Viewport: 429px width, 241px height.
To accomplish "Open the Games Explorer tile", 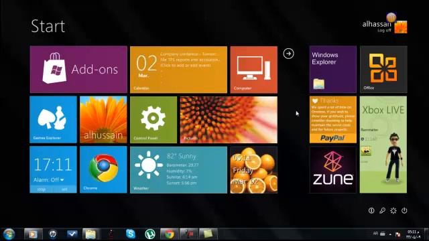I will (x=53, y=119).
